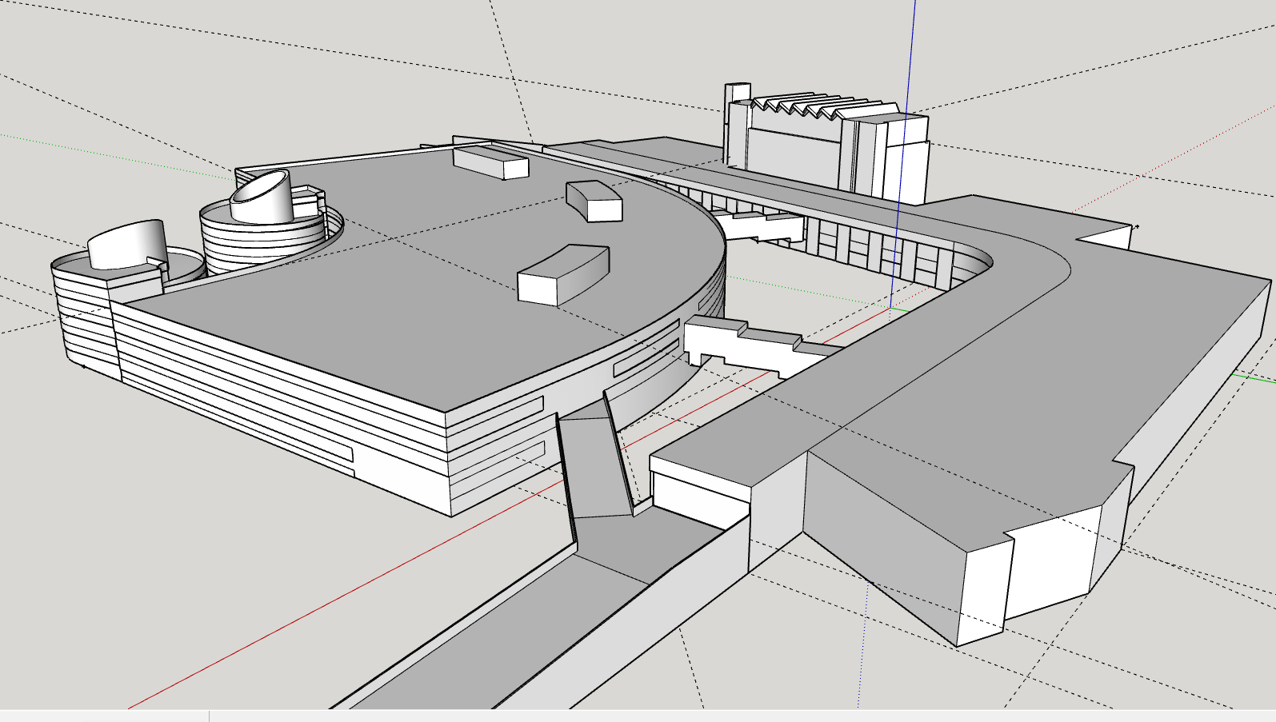This screenshot has height=722, width=1276.
Task: Select the tall narrow chimney block at the rear
Action: (736, 124)
